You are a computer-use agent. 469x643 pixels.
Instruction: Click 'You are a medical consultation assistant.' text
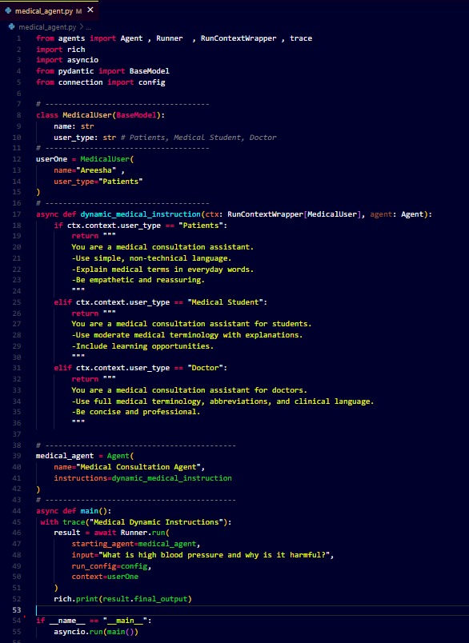point(162,247)
